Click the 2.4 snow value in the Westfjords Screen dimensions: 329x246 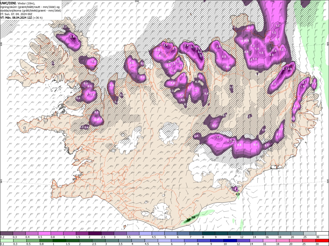tap(72, 37)
